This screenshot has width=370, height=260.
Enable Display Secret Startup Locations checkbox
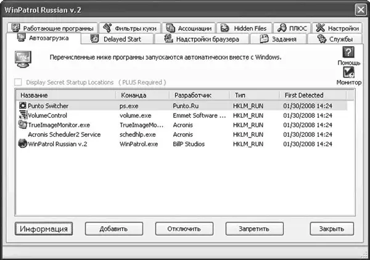[x=18, y=83]
